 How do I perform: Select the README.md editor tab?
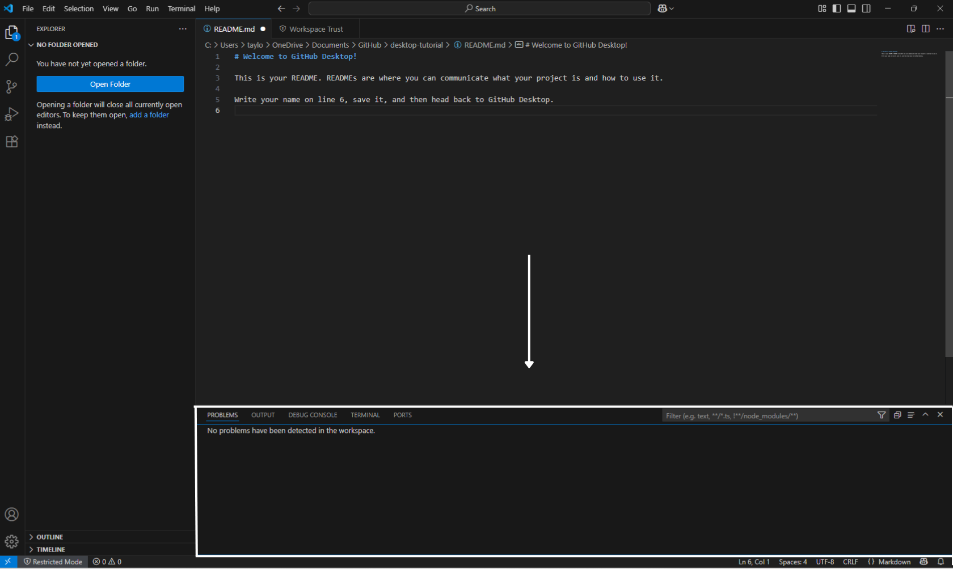(x=234, y=29)
